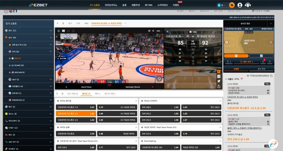Select Detroit Pistons 2.5 handicap at 2.02
283x151 pixels.
[x=76, y=107]
